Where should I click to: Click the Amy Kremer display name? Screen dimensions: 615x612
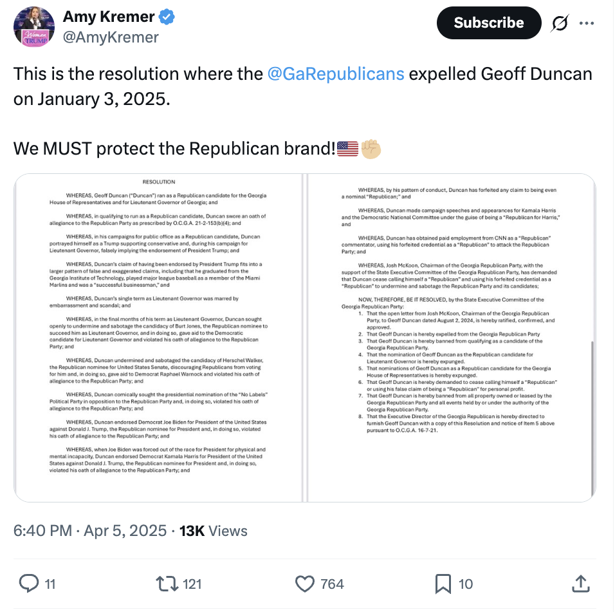click(x=109, y=17)
